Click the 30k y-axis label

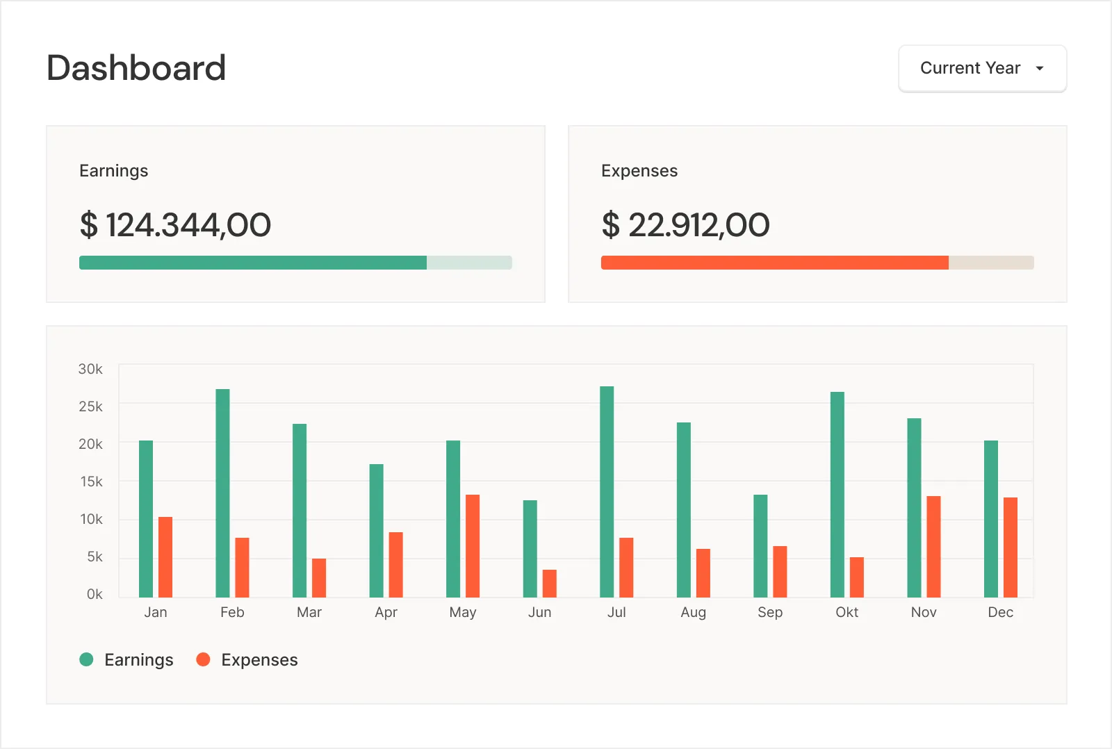coord(90,369)
